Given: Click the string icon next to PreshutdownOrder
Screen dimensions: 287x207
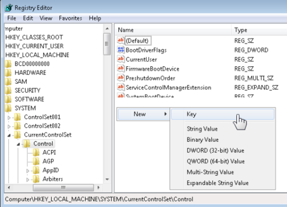Looking at the screenshot, I should pos(120,78).
